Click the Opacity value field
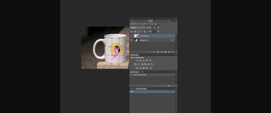The height and width of the screenshot is (113, 271). [x=155, y=28]
